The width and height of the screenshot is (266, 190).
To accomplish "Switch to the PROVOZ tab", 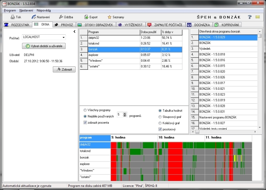I will (64, 25).
